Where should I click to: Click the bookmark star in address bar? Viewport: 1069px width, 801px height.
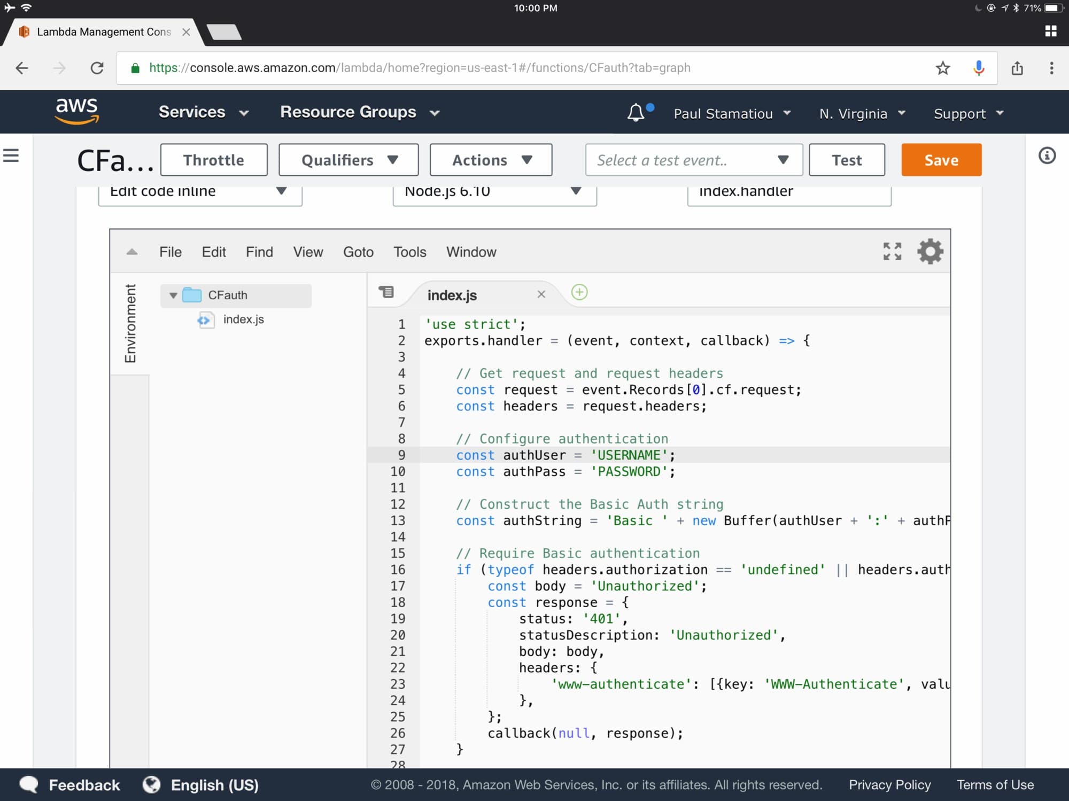[x=943, y=68]
